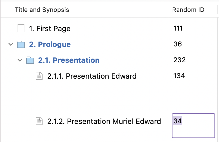Screen dimensions: 219x142
Task: Select 2.1.1. Presentation Edward document
Action: 92,76
